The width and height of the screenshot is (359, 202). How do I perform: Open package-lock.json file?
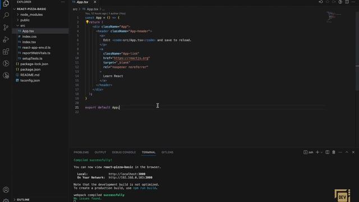point(40,64)
